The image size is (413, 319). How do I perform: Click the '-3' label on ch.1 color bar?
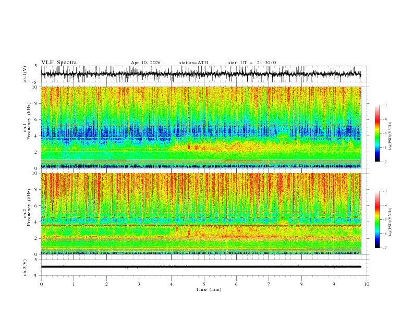(385, 105)
